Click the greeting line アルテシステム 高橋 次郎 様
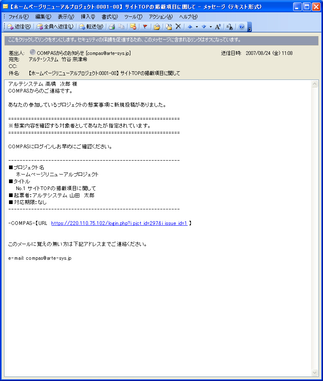Image resolution: width=323 pixels, height=381 pixels. (x=43, y=84)
